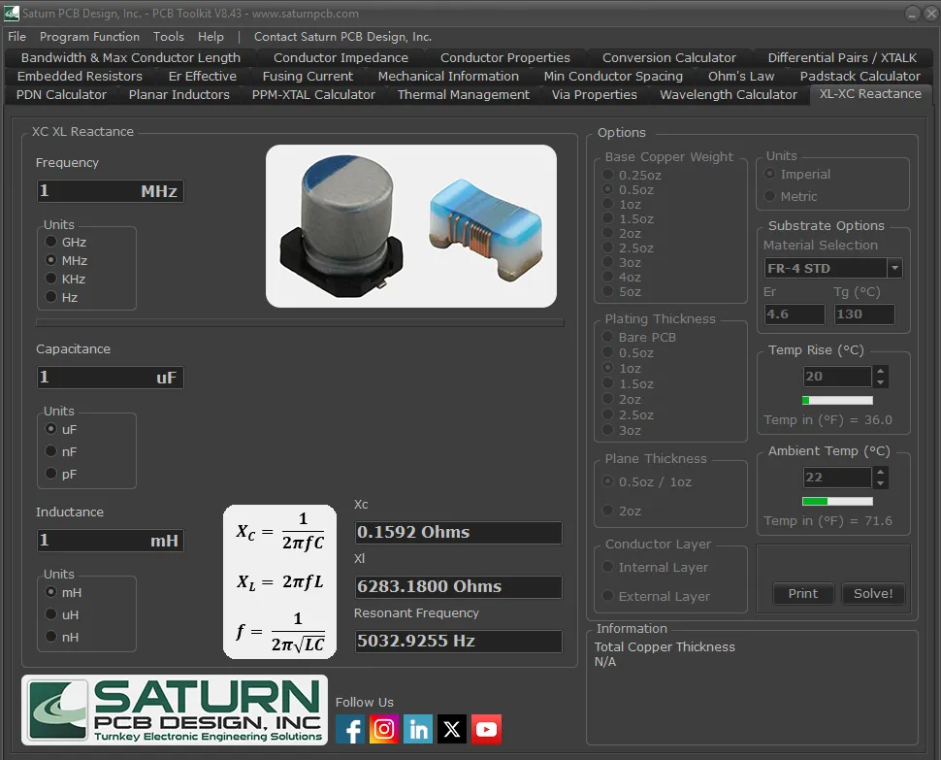Switch to Conversion Calculator tab
941x760 pixels.
click(x=668, y=57)
